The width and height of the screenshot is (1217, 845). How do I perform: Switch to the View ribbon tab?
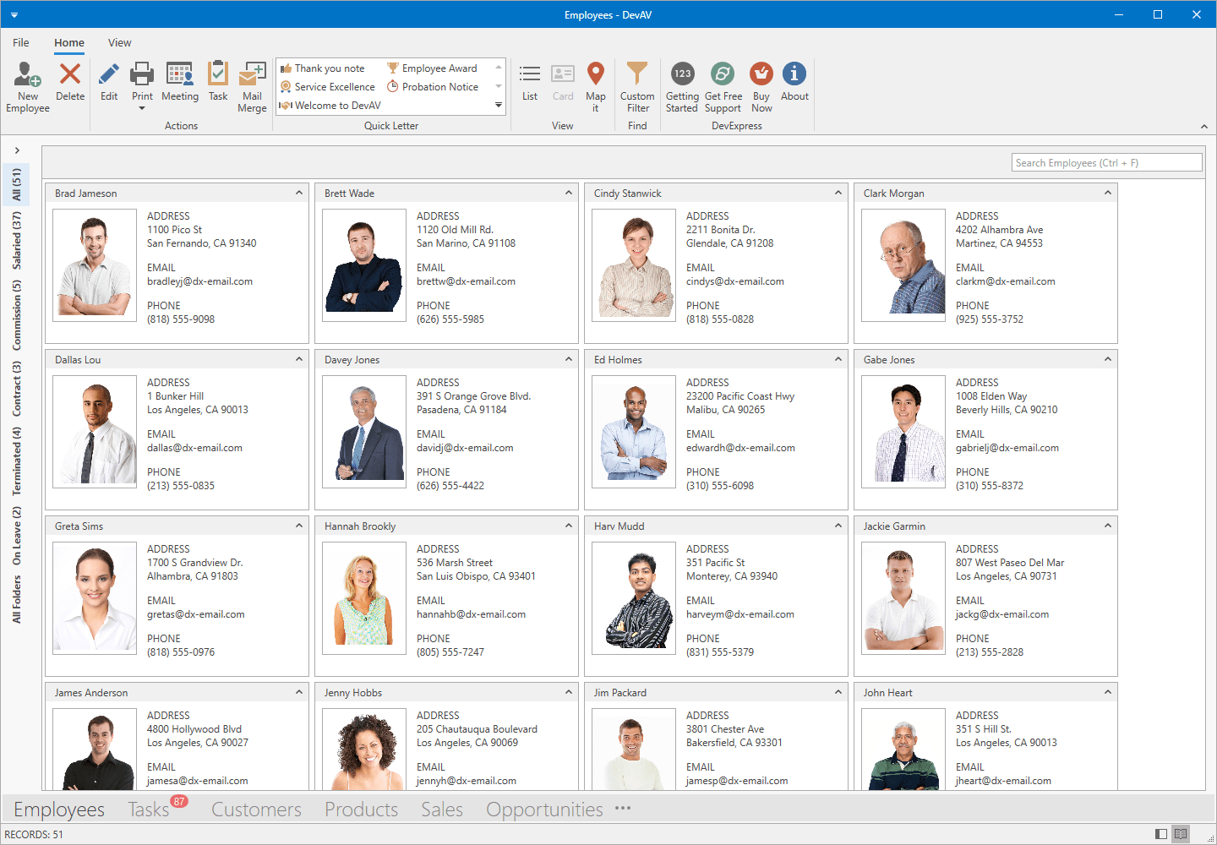point(119,42)
